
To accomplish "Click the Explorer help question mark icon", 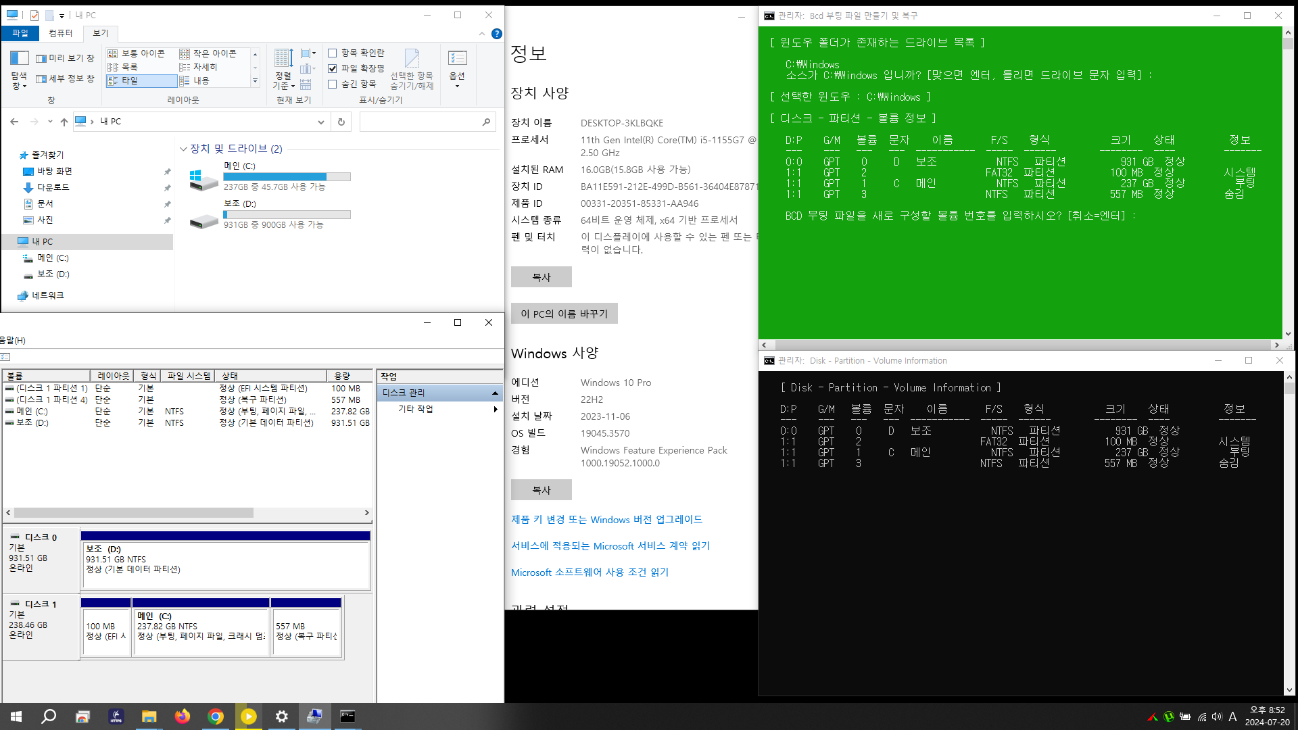I will pos(497,34).
